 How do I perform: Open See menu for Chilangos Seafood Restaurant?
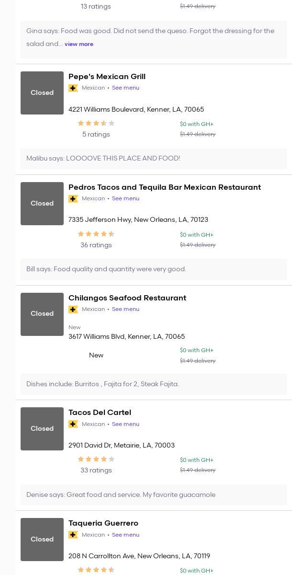click(x=125, y=310)
